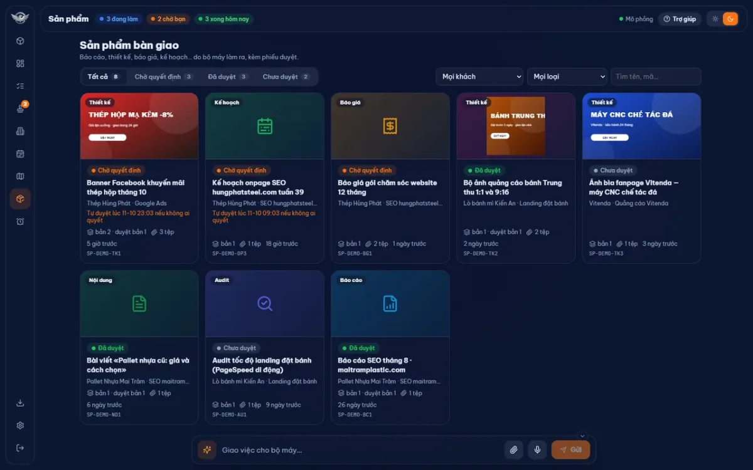The height and width of the screenshot is (470, 753).
Task: Switch to light mode with the sun toggle
Action: (x=715, y=19)
